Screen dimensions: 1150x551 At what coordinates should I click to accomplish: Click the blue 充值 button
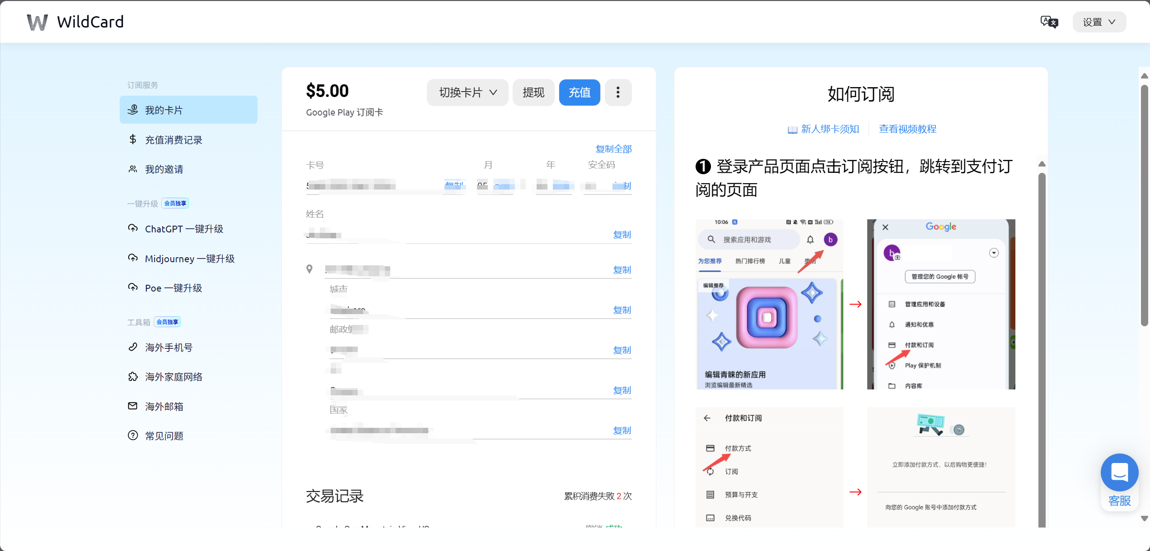point(579,93)
